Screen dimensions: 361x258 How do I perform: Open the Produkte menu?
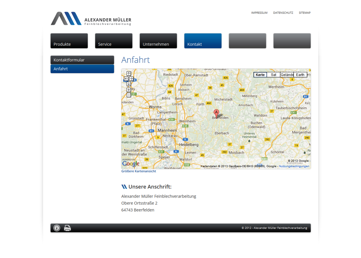tap(69, 41)
